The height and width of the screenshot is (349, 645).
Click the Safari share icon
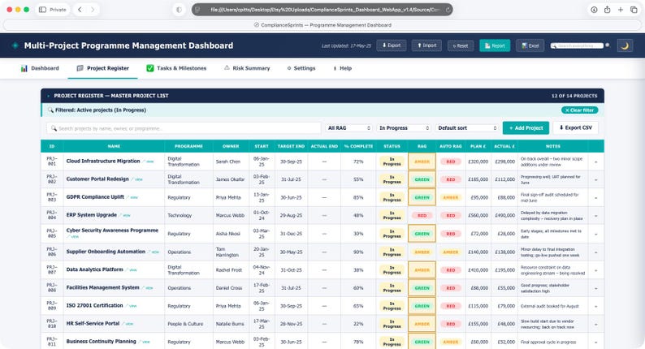pyautogui.click(x=607, y=10)
